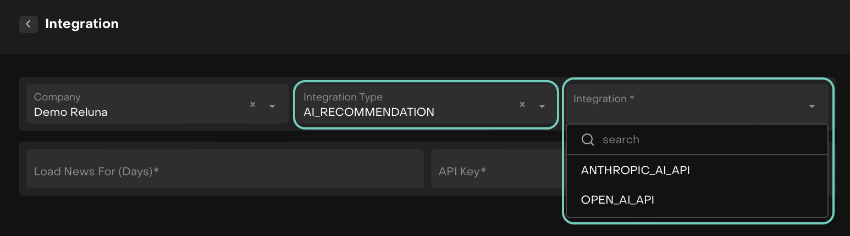Click the Integration Type field label
This screenshot has height=236, width=850.
[x=343, y=97]
